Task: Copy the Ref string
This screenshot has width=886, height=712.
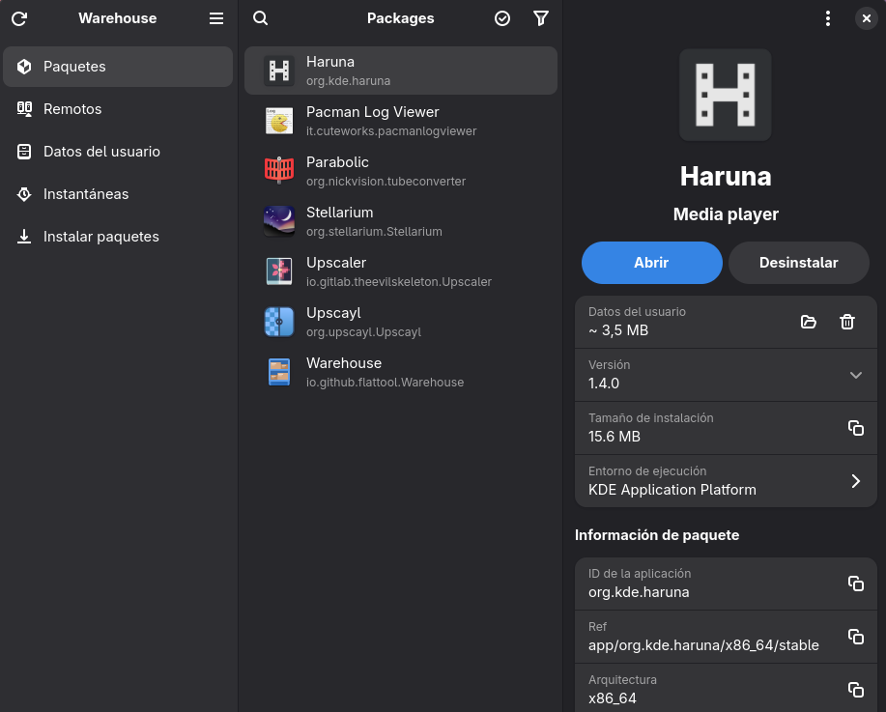Action: click(x=855, y=637)
